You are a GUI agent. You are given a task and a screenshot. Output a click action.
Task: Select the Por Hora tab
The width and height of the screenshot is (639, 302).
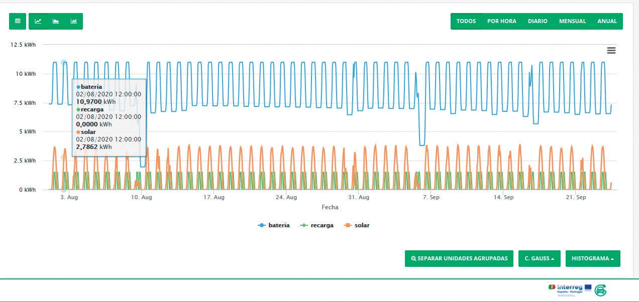point(502,21)
